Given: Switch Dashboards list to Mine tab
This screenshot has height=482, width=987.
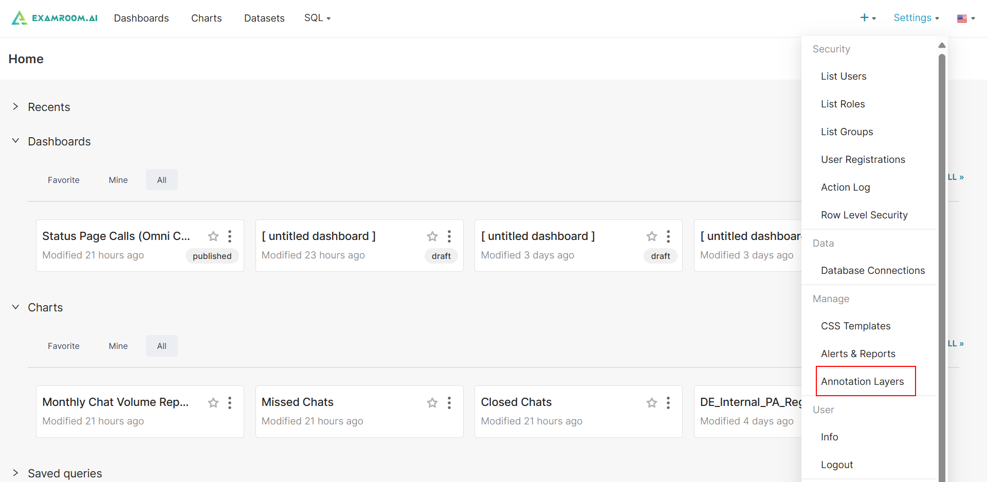Looking at the screenshot, I should coord(118,180).
